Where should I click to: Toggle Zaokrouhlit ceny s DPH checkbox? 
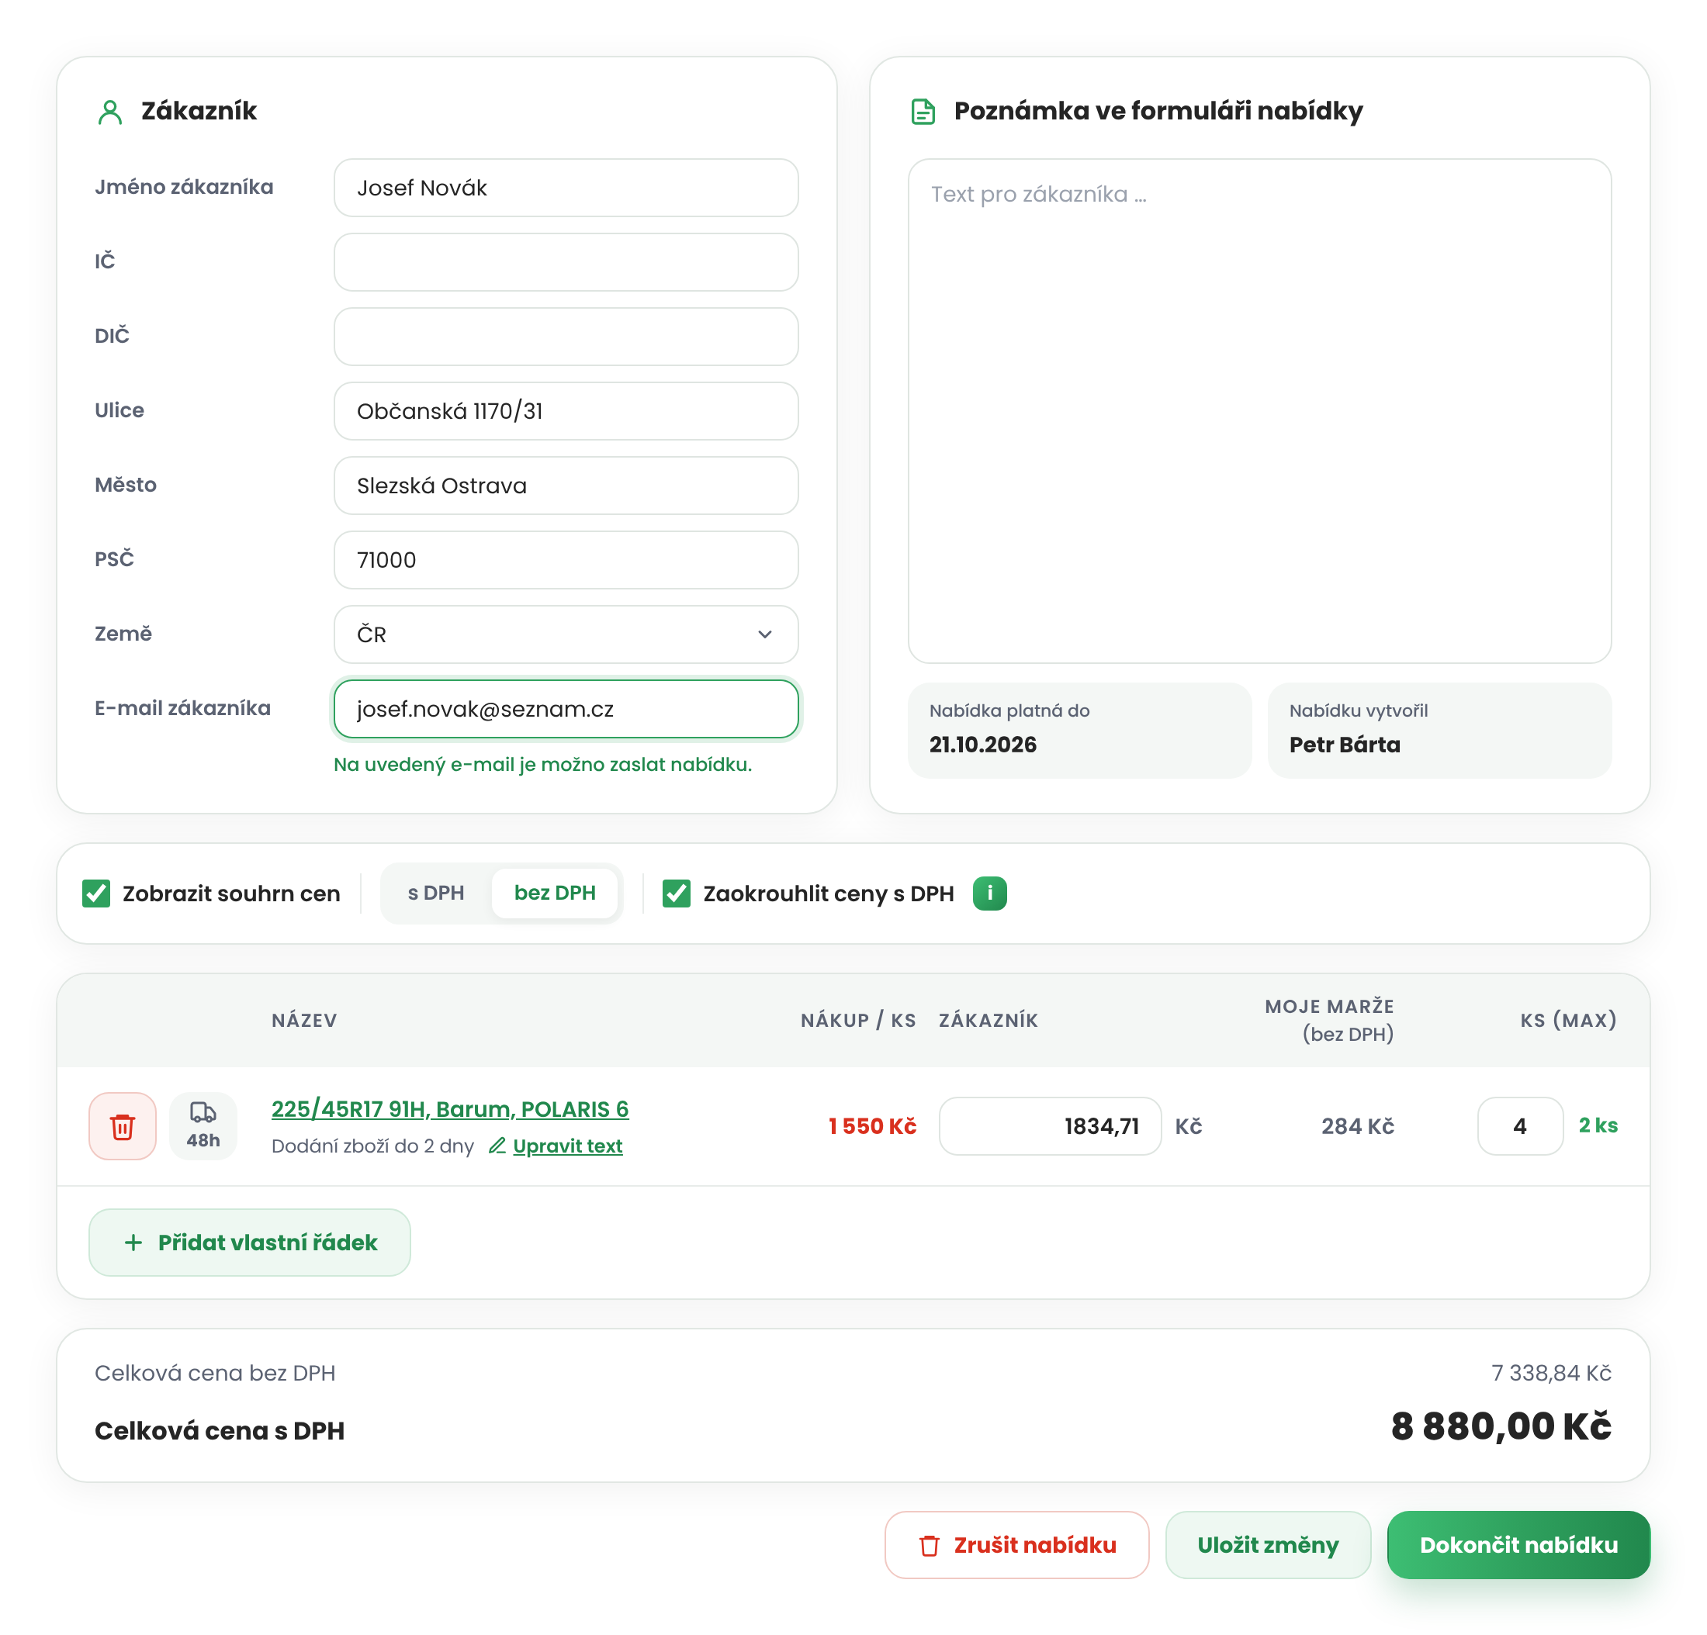(677, 894)
